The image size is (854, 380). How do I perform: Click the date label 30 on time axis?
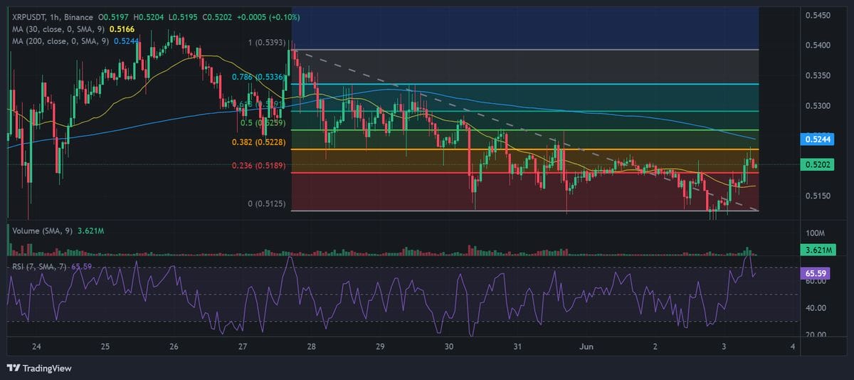[x=448, y=347]
